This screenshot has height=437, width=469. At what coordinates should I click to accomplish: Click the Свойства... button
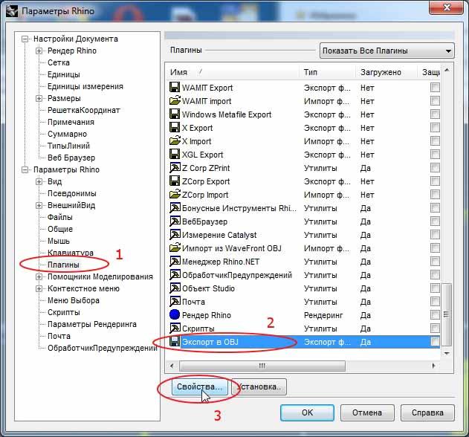(199, 386)
